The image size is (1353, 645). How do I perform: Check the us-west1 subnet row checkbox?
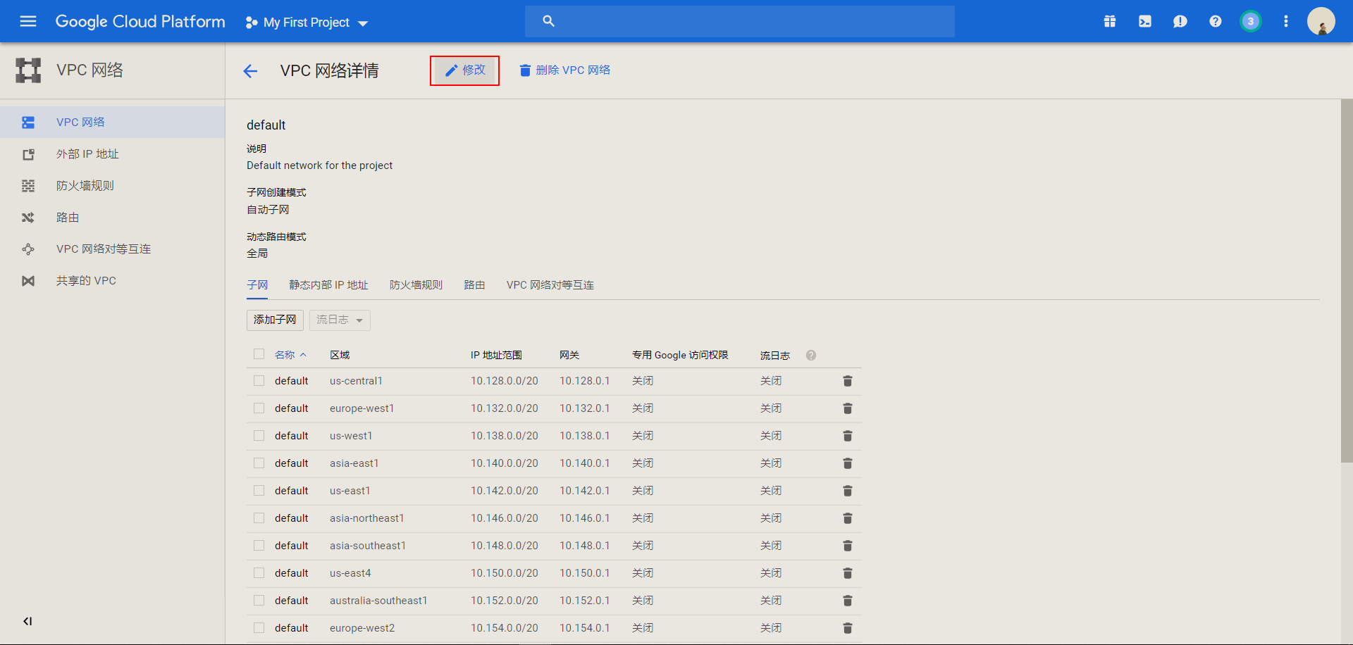259,436
